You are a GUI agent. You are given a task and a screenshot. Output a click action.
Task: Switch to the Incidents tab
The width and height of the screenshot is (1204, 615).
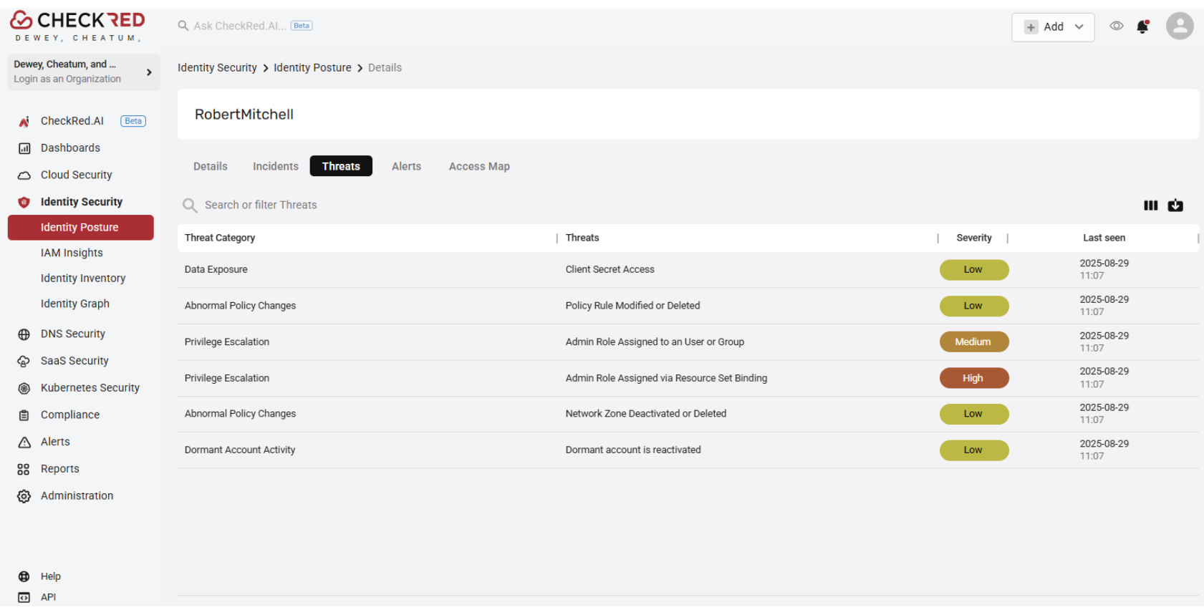click(x=276, y=166)
